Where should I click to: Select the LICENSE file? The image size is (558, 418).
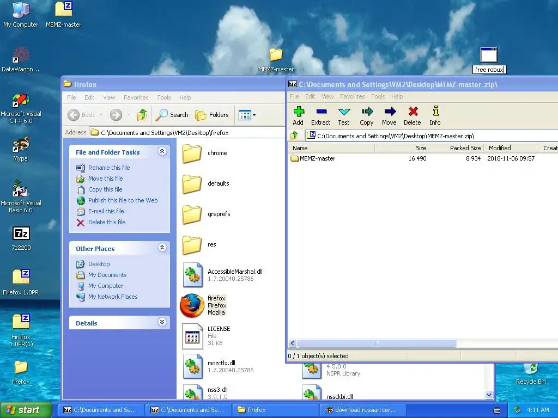207,336
